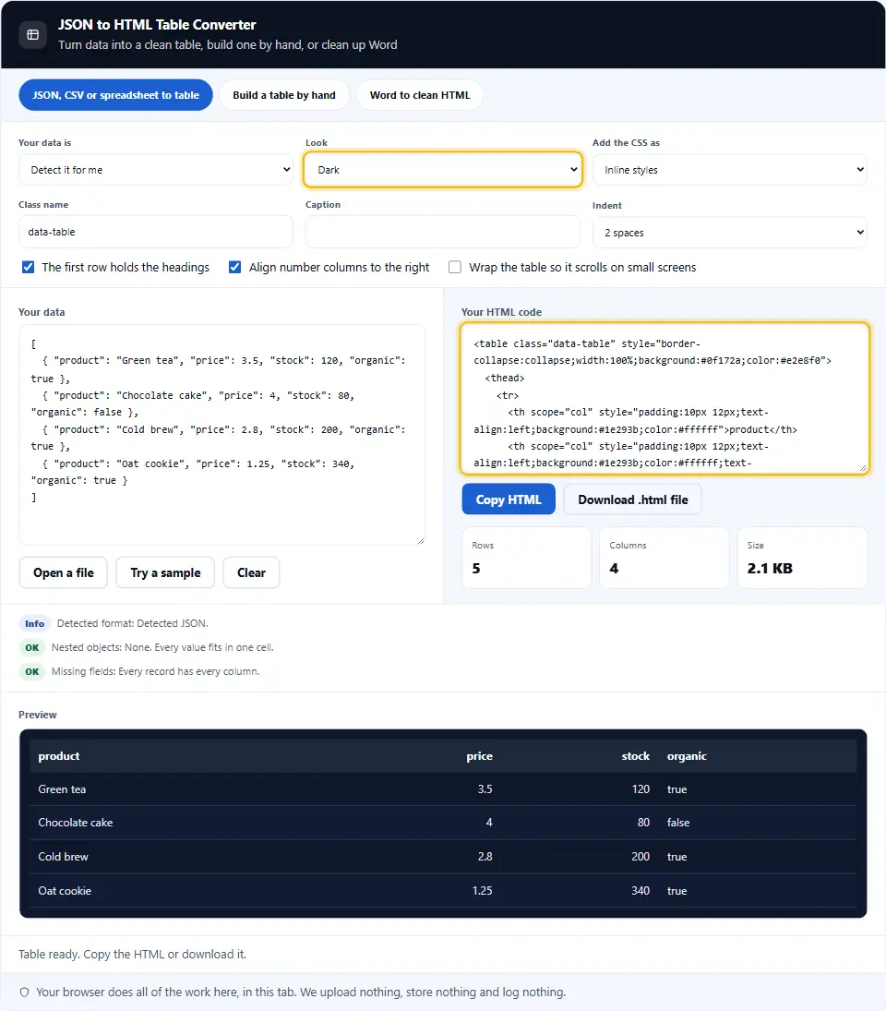Click the 'product' header in preview table
Viewport: 886px width, 1011px height.
[x=59, y=756]
